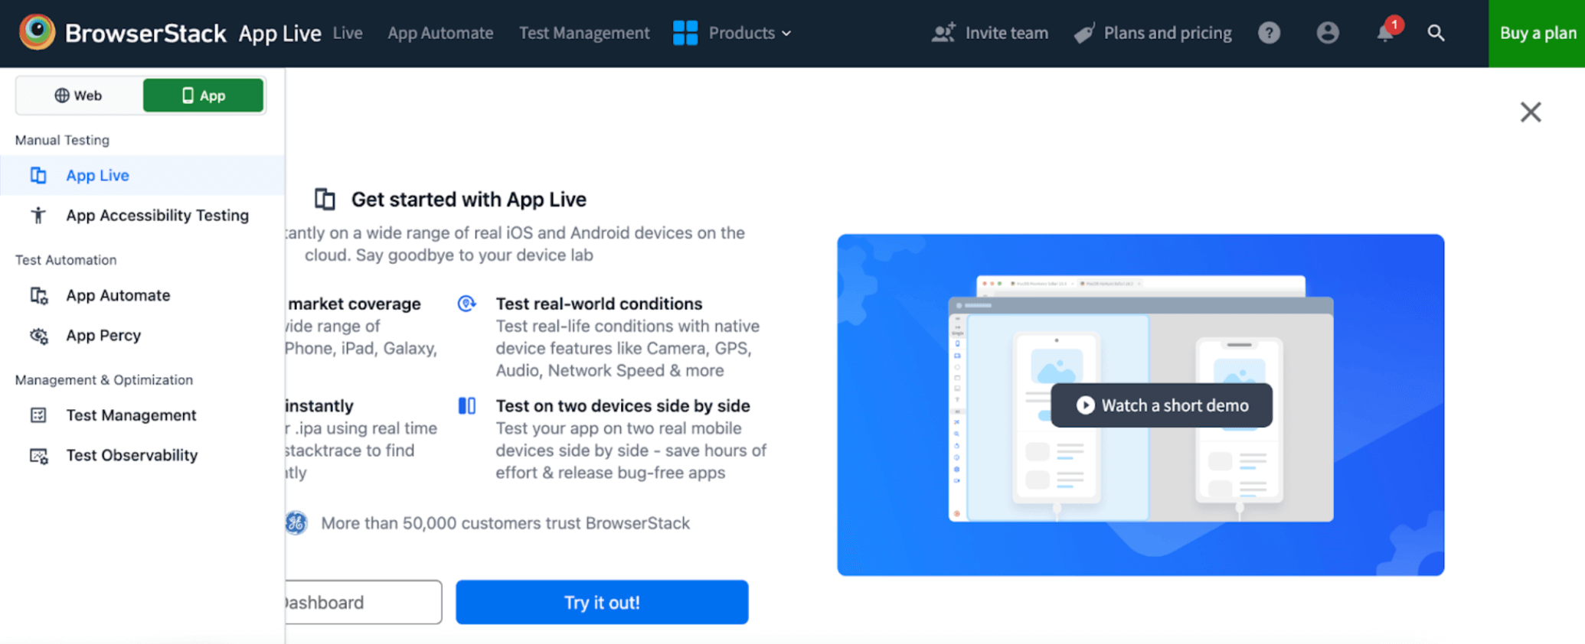Open App Percy in the sidebar

[142, 335]
